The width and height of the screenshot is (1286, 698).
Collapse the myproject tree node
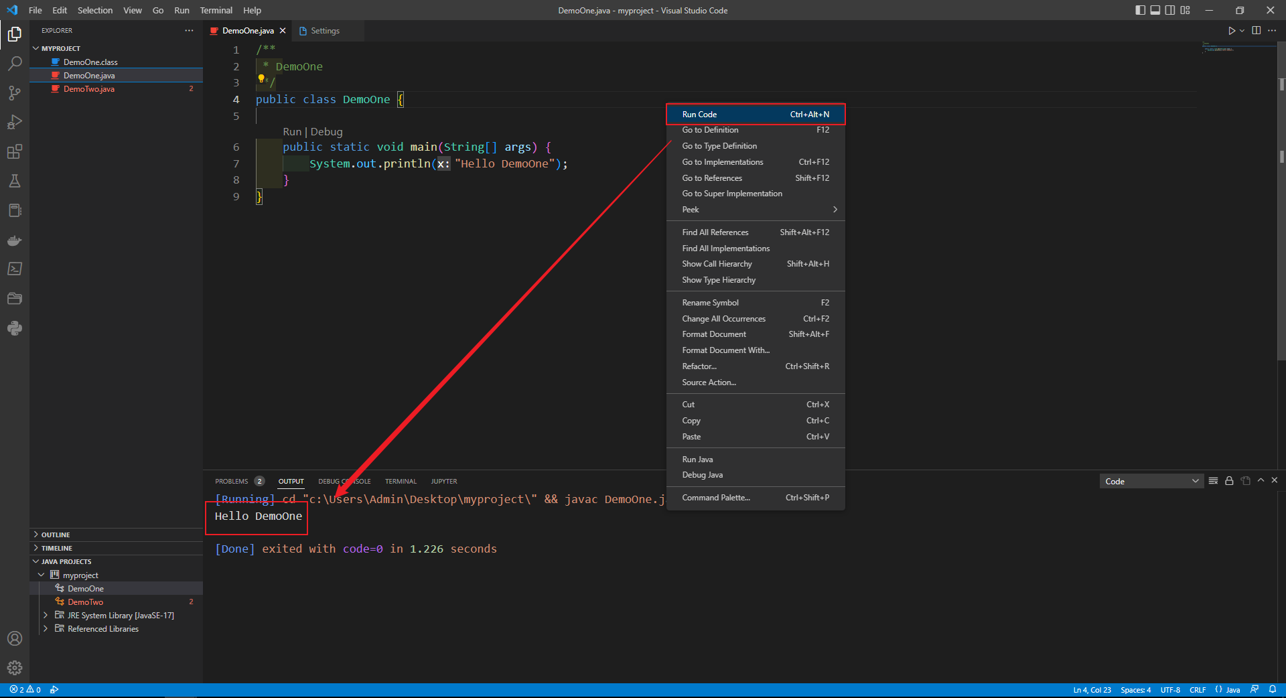coord(42,575)
